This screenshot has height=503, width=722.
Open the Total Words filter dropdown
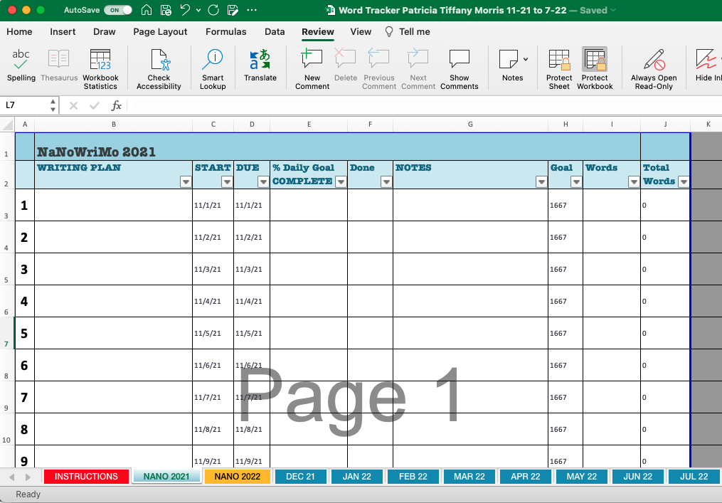pos(684,181)
